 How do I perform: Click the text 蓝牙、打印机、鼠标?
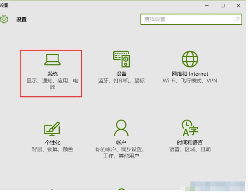click(121, 81)
